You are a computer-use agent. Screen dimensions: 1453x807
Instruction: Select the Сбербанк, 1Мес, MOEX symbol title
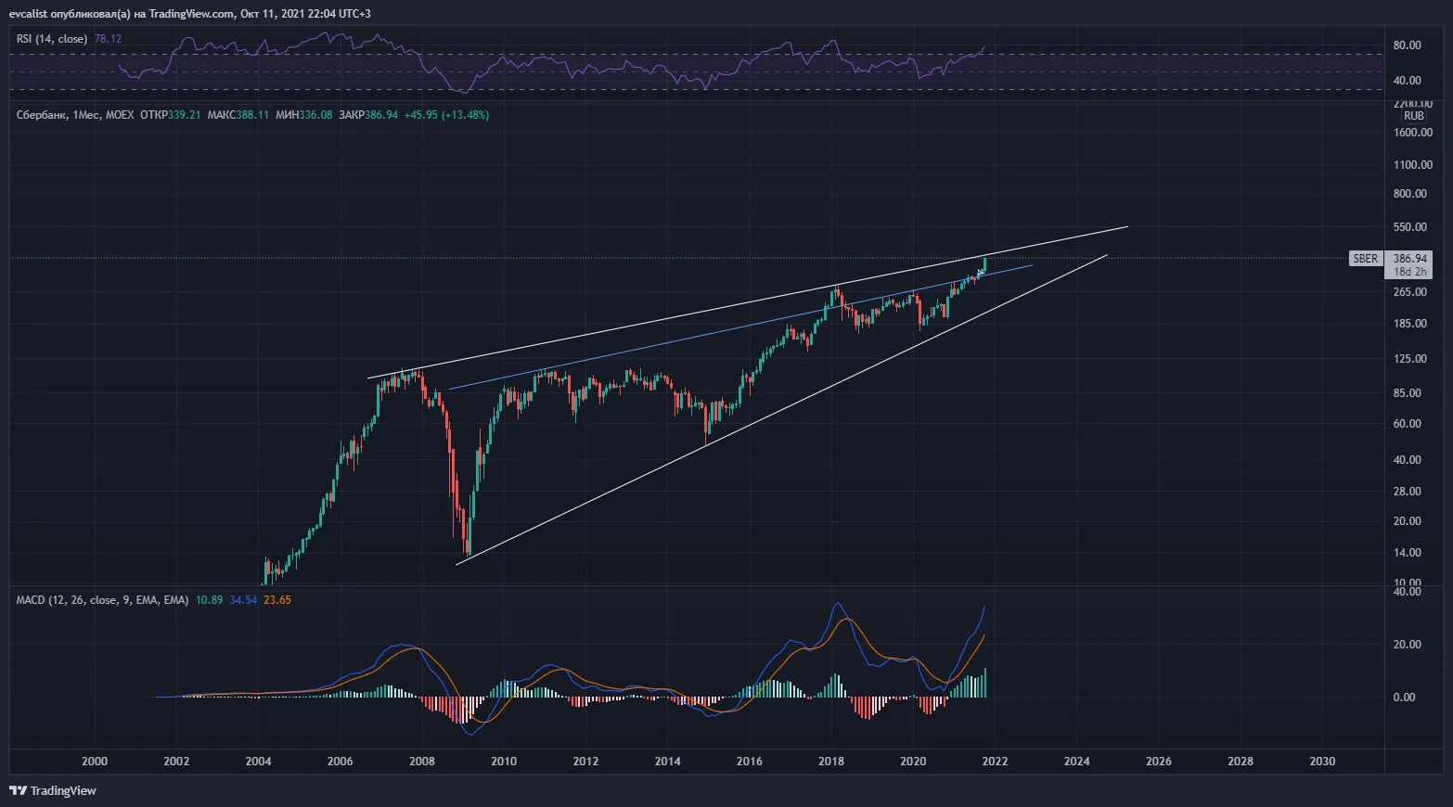pyautogui.click(x=75, y=115)
